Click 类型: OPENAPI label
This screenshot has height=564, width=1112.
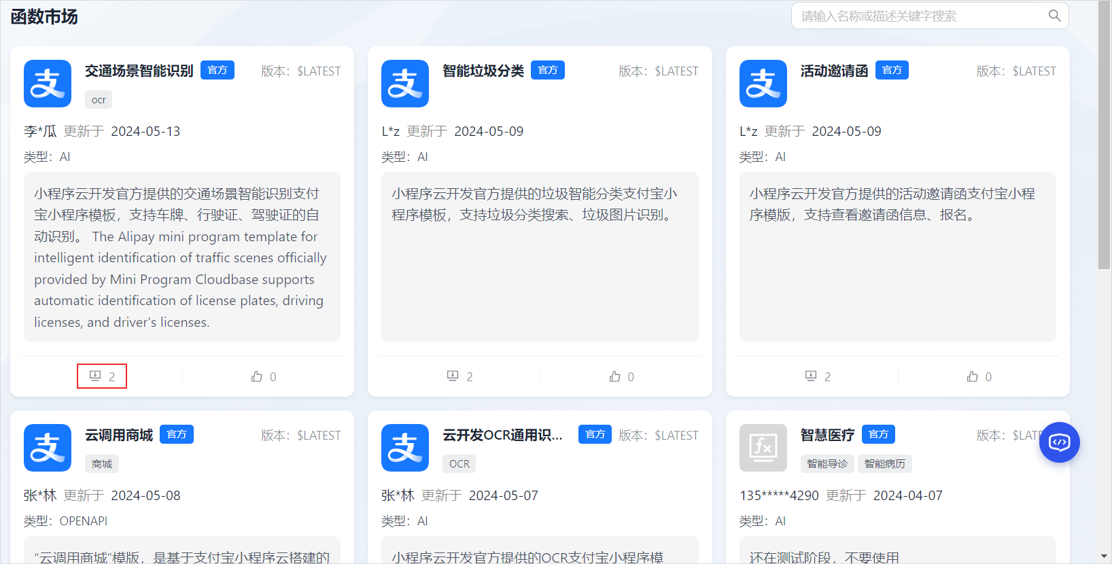65,521
